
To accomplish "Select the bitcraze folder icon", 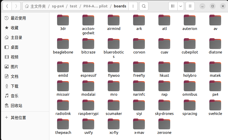I will (88, 44).
